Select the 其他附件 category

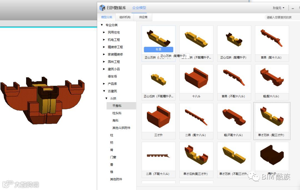coord(116,179)
